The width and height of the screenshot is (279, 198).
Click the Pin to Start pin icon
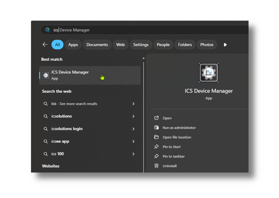click(x=156, y=146)
